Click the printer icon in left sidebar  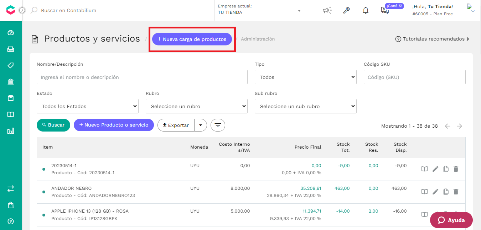11,49
